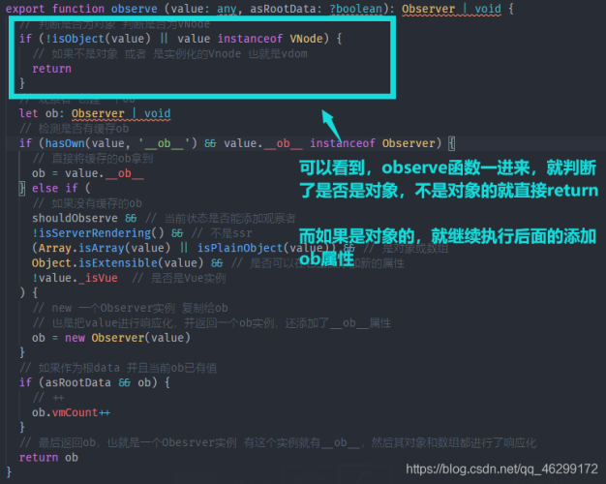This screenshot has height=484, width=606.
Task: Click the 'ob.vmCount++' statement
Action: click(71, 412)
